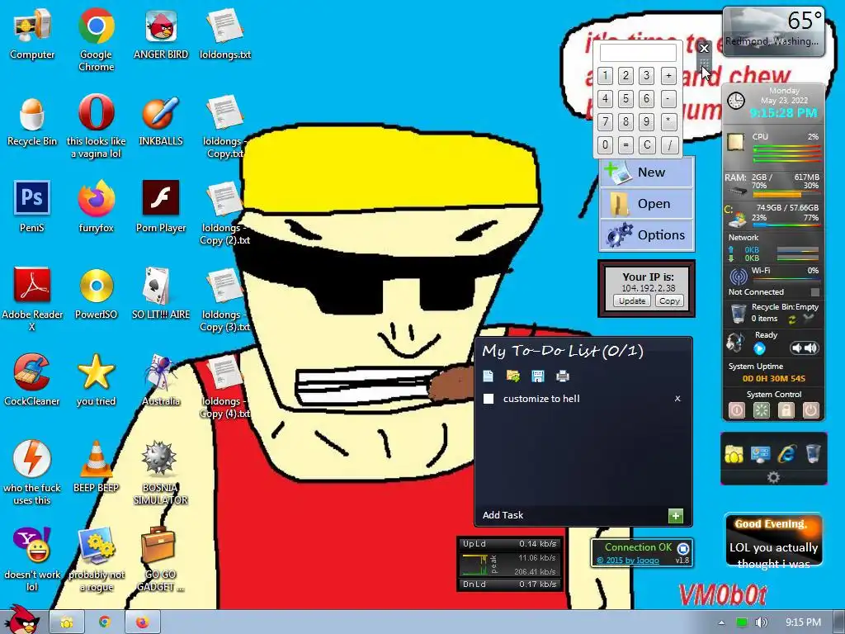
Task: Select the PowerISO desktop icon
Action: [96, 294]
